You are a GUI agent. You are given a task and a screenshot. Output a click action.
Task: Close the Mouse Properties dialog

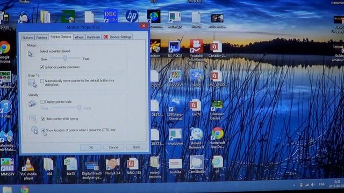point(144,26)
